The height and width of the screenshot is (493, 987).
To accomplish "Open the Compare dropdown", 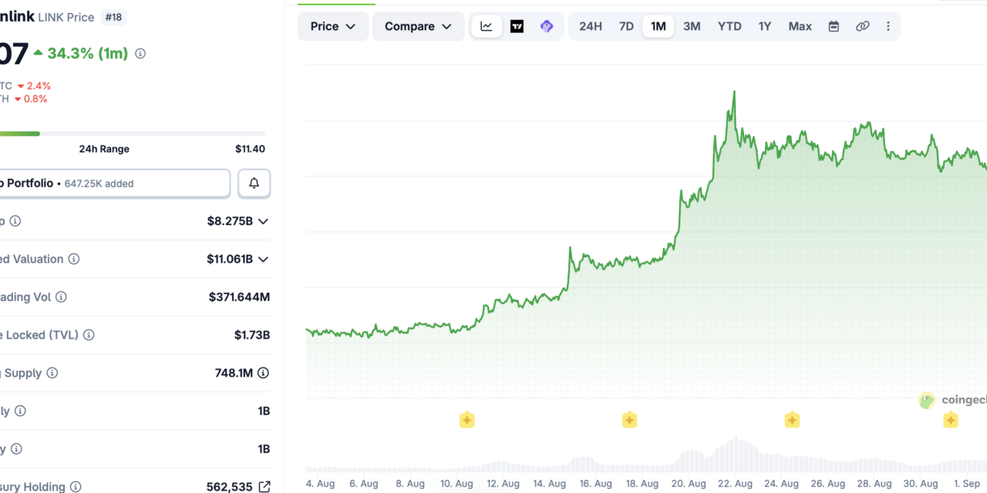I will [419, 26].
